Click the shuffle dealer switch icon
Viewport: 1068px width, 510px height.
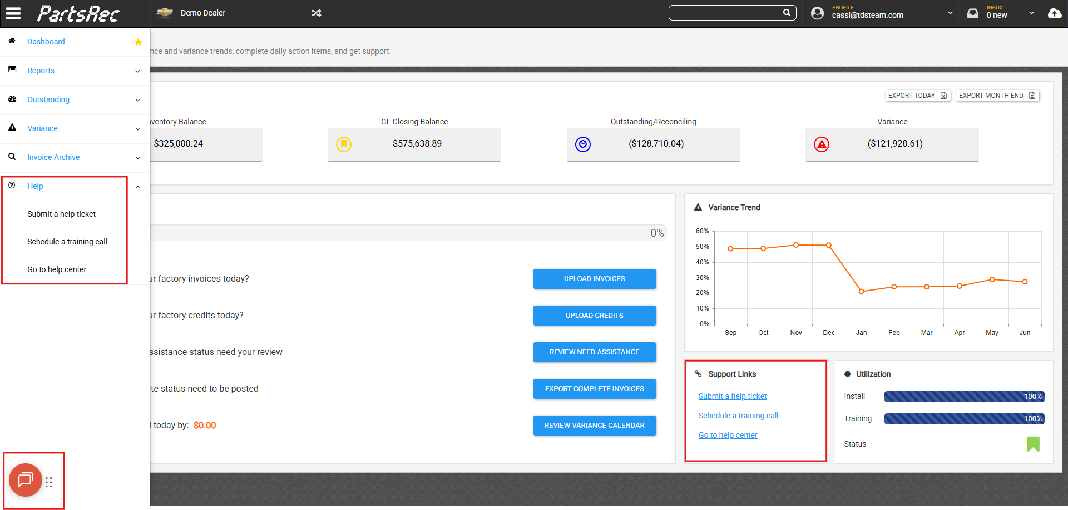[316, 13]
